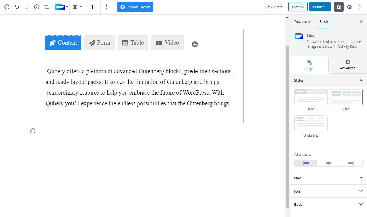Click the Add block plus icon in top toolbar
Screen dimensions: 367x217
point(7,7)
